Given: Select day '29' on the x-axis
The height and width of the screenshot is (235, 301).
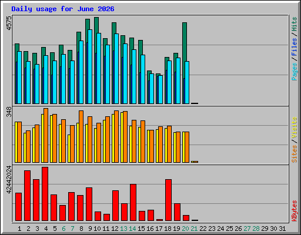Looking at the screenshot, I should click(x=265, y=229).
